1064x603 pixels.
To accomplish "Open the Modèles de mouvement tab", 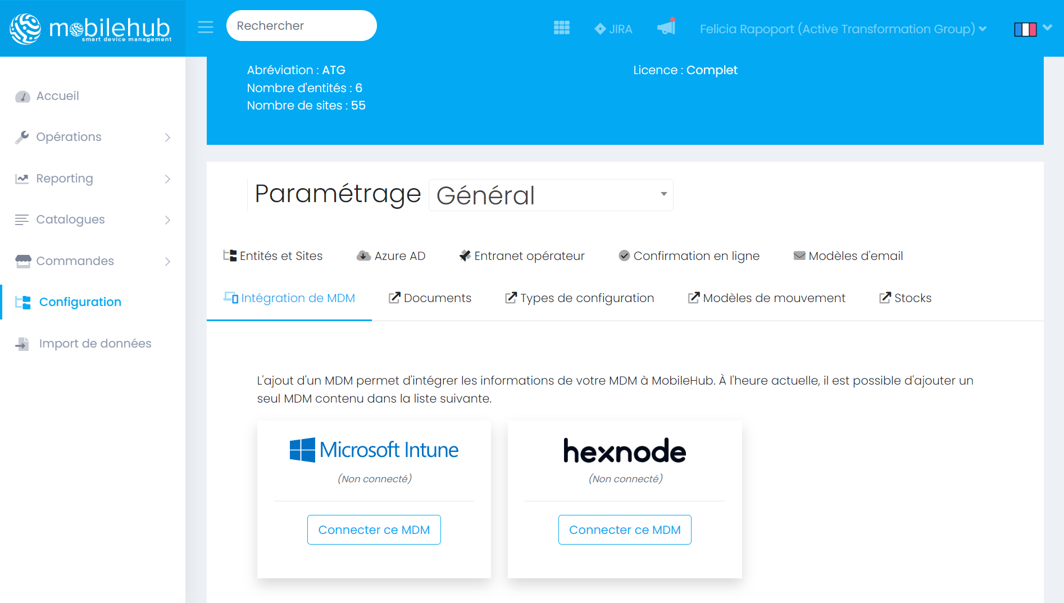I will pyautogui.click(x=767, y=298).
